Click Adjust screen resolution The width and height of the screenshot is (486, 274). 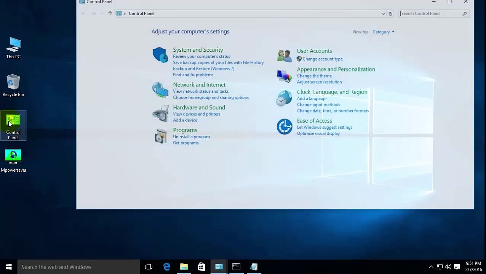(319, 82)
